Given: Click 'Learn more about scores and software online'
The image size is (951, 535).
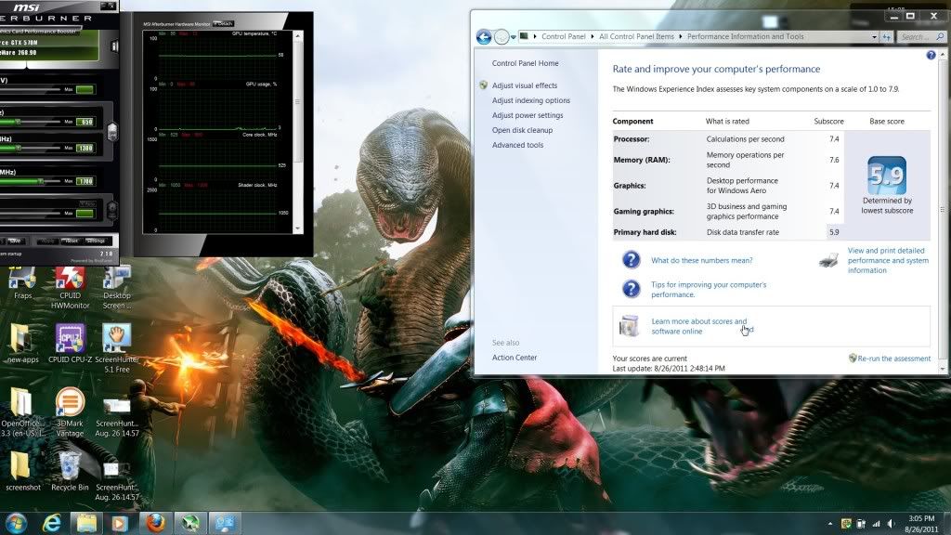Looking at the screenshot, I should (698, 326).
